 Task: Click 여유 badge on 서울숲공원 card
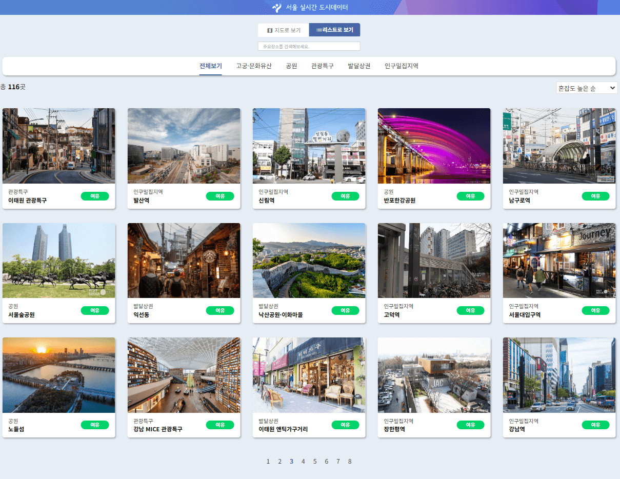(x=95, y=310)
